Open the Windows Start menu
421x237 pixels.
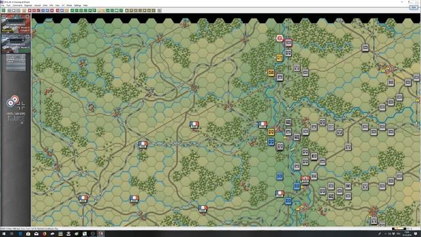[x=4, y=234]
